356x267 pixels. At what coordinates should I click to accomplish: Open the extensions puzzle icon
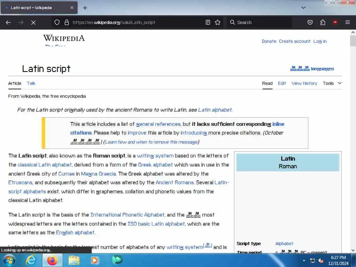(323, 22)
